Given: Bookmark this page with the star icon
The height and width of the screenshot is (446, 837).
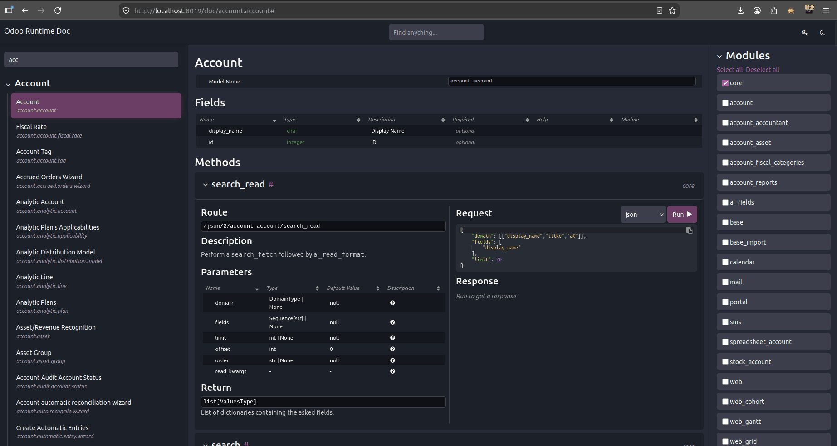Looking at the screenshot, I should [672, 10].
